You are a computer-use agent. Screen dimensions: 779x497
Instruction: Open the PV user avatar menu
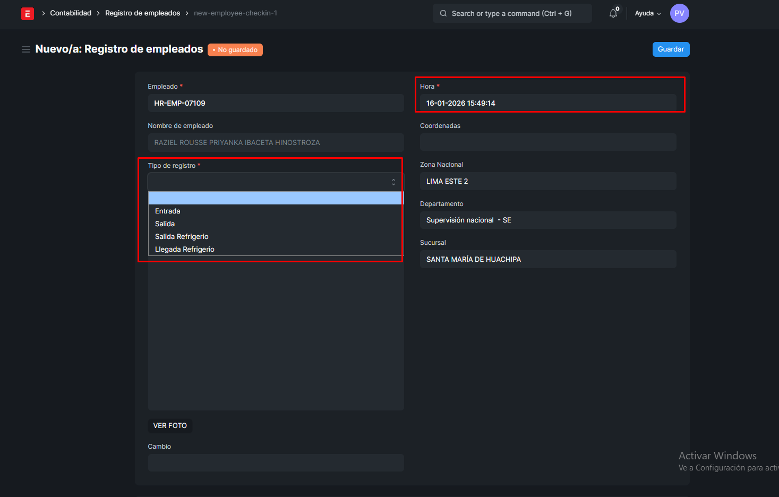pyautogui.click(x=679, y=13)
